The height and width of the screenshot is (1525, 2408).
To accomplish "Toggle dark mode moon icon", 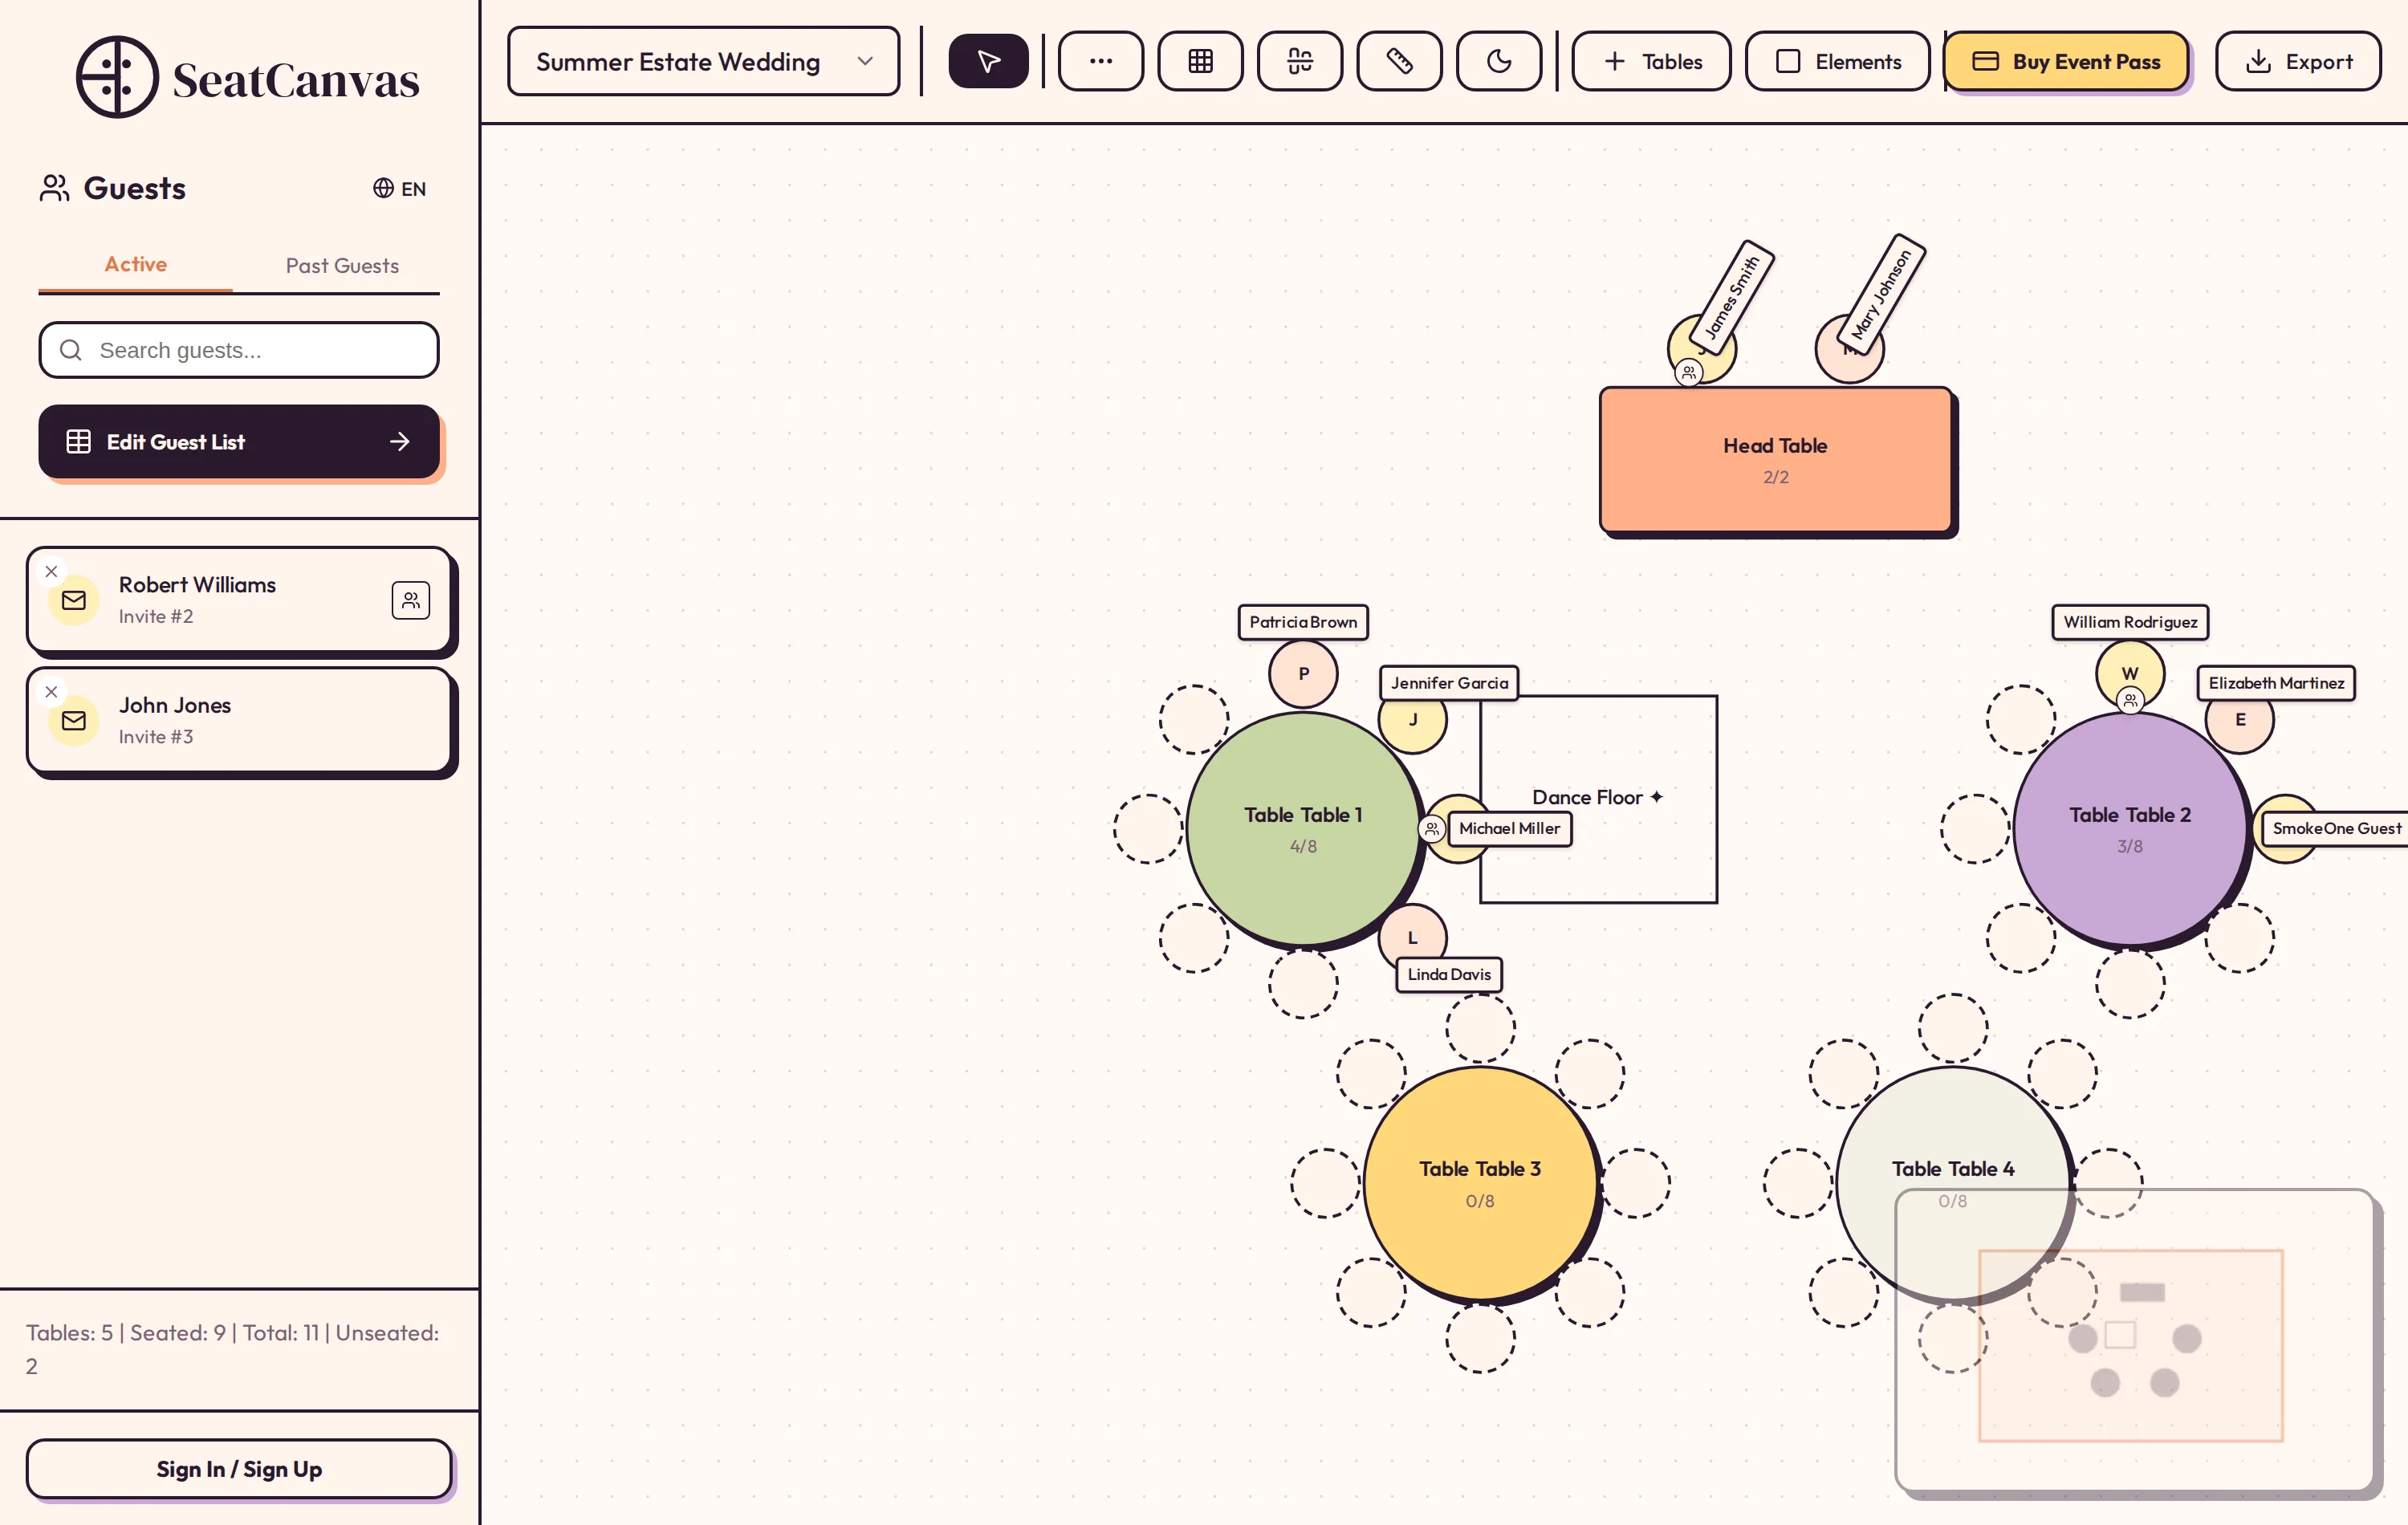I will click(1498, 61).
